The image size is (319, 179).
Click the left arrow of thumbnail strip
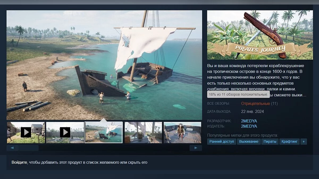coord(12,148)
